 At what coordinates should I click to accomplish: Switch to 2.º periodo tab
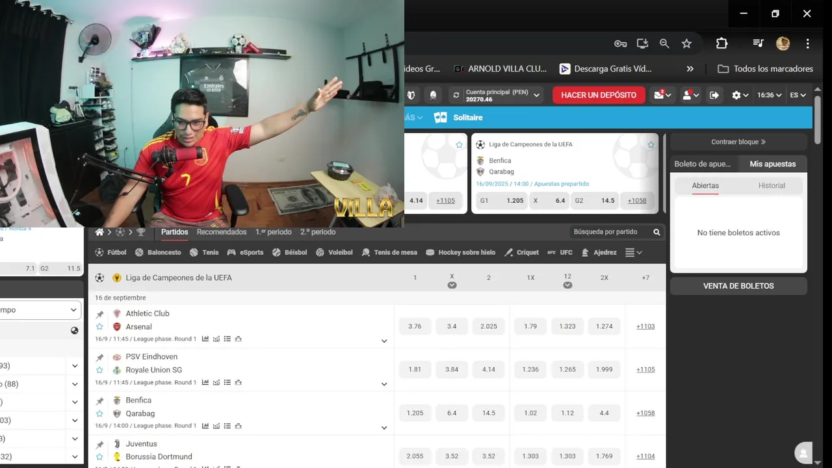(318, 232)
